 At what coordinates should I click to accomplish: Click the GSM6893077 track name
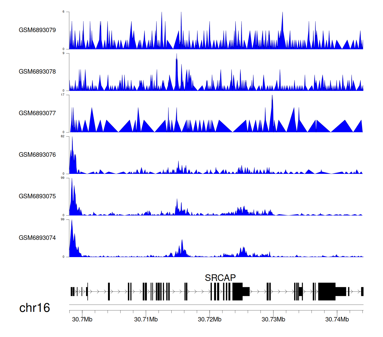(37, 113)
